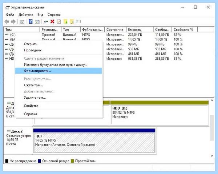Image resolution: width=218 pixels, height=174 pixels.
Task: Click the Диск 2 disk label
Action: click(x=17, y=131)
